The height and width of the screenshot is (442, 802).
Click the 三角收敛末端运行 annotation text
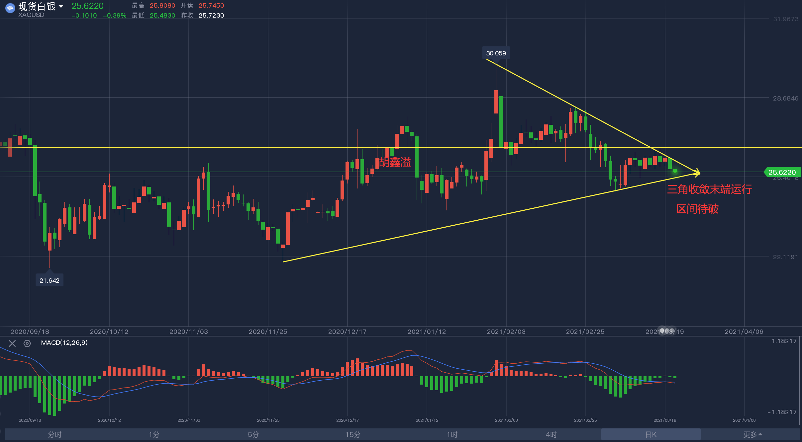pyautogui.click(x=710, y=189)
